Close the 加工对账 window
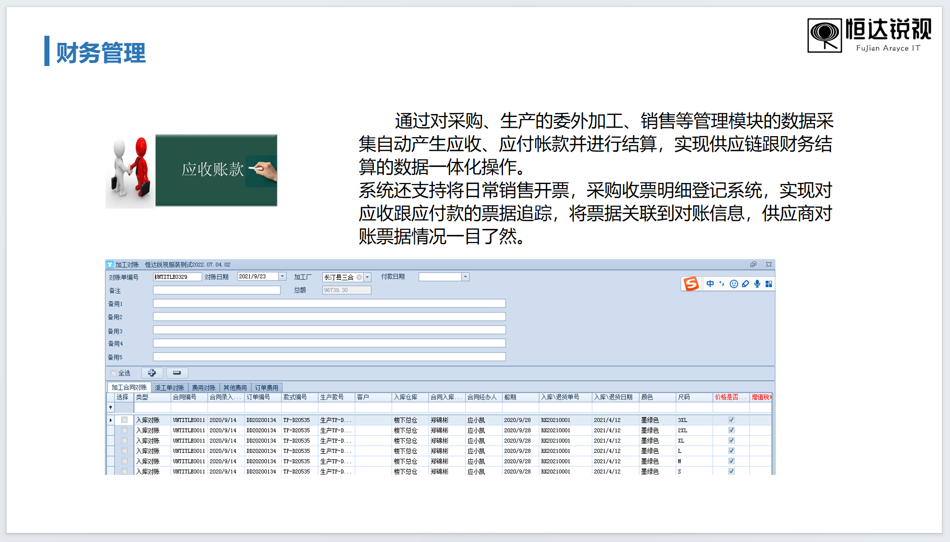950x542 pixels. coord(768,264)
